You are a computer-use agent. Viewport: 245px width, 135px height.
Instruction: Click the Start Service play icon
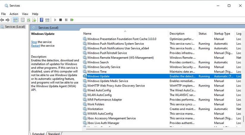(x=55, y=20)
